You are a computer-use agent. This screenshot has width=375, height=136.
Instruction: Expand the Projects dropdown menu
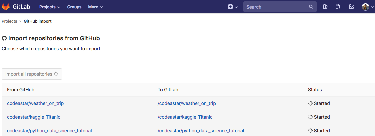pos(50,7)
